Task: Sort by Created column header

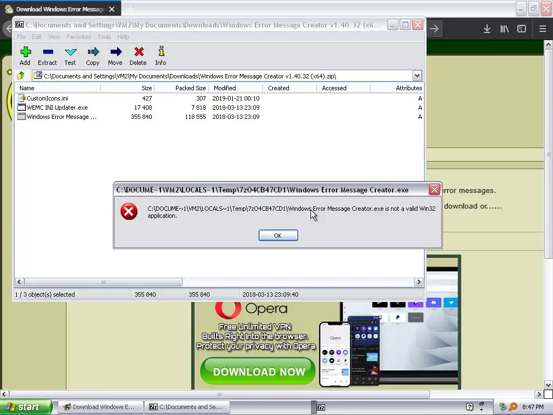Action: pyautogui.click(x=289, y=88)
